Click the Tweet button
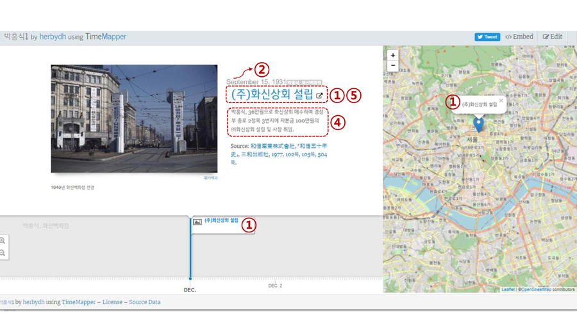 487,36
